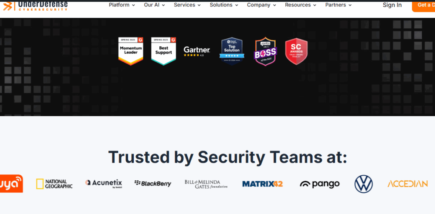The height and width of the screenshot is (214, 435).
Task: Click the Acunetix logo
Action: [104, 183]
